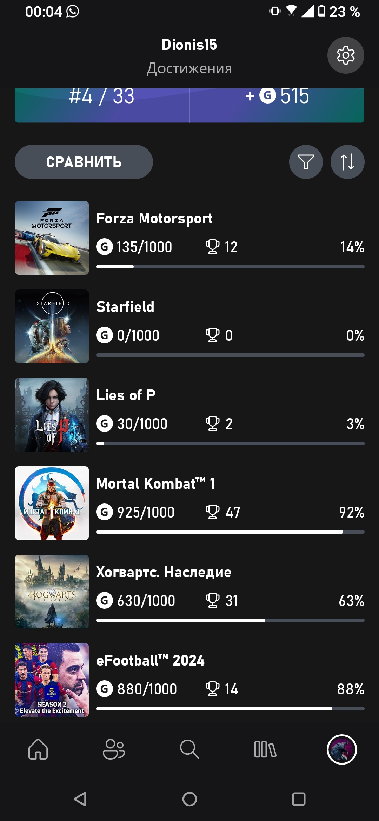Screen dimensions: 379x821
Task: Tap Mortal Kombat 1 trophy icon
Action: (212, 512)
